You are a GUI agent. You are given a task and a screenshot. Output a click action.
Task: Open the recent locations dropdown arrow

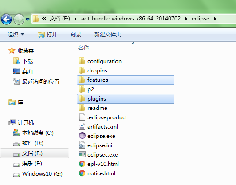[x=28, y=19]
